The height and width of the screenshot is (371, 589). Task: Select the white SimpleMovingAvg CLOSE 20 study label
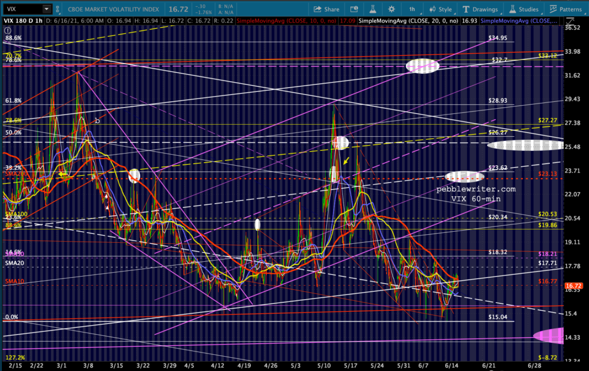(x=408, y=21)
